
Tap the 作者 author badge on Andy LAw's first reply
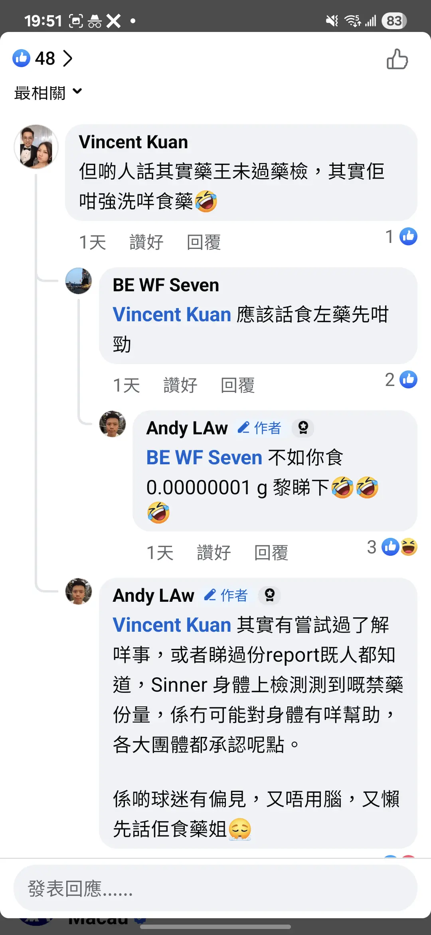click(x=260, y=428)
